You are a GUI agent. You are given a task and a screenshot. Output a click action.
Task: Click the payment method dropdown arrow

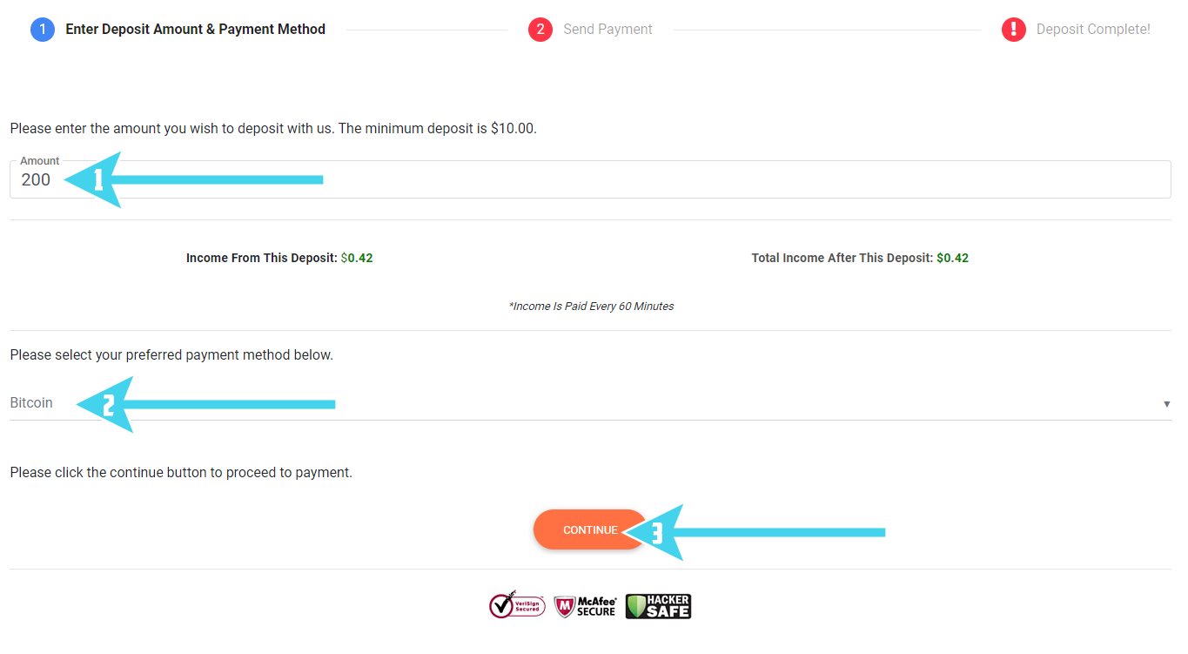click(1166, 404)
